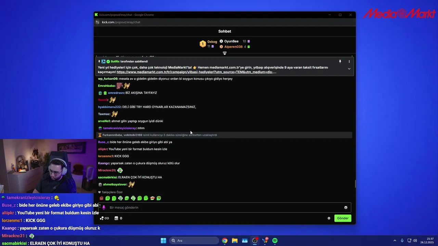Click the username arveNo1 in chat
This screenshot has width=438, height=246.
click(x=104, y=121)
